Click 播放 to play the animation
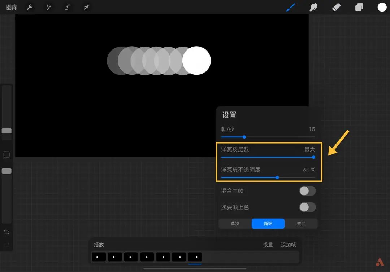Viewport: 390px width, 272px height. [99, 245]
